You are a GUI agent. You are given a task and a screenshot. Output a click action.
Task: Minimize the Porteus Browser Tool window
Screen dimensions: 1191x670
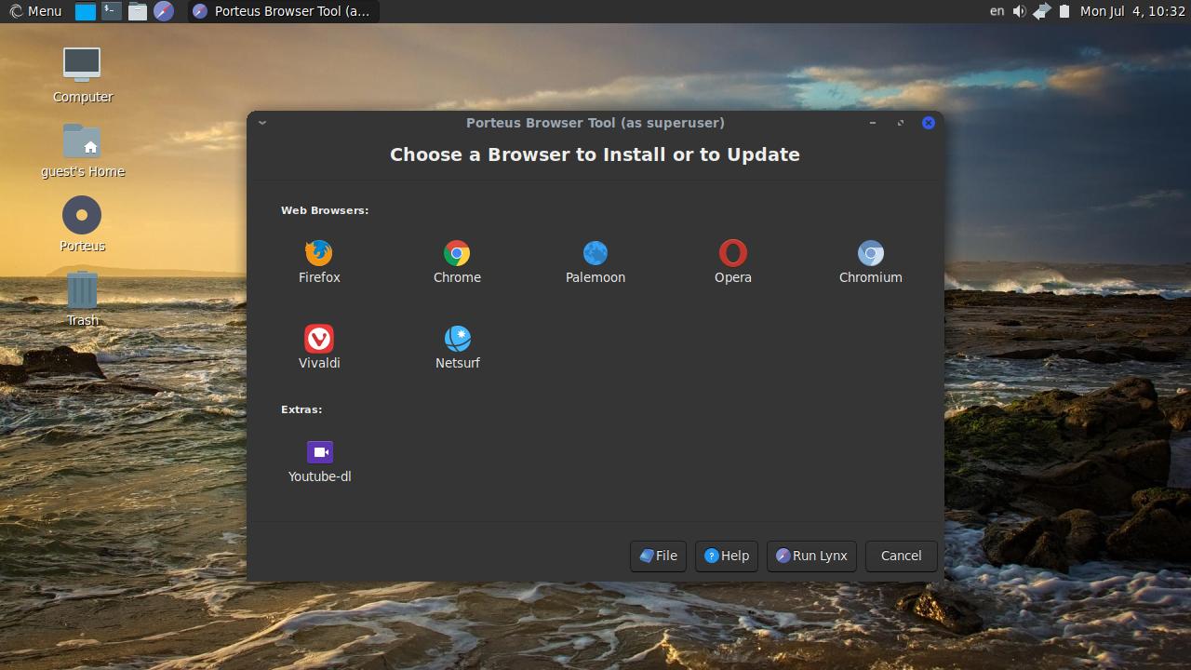coord(873,123)
